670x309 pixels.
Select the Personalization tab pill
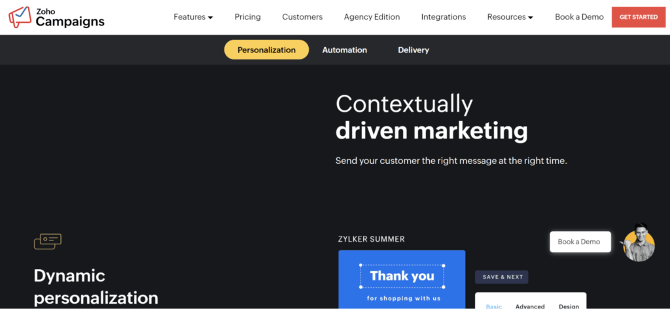[267, 50]
